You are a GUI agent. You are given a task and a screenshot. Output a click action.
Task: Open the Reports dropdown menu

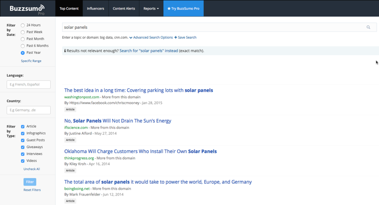pyautogui.click(x=151, y=9)
